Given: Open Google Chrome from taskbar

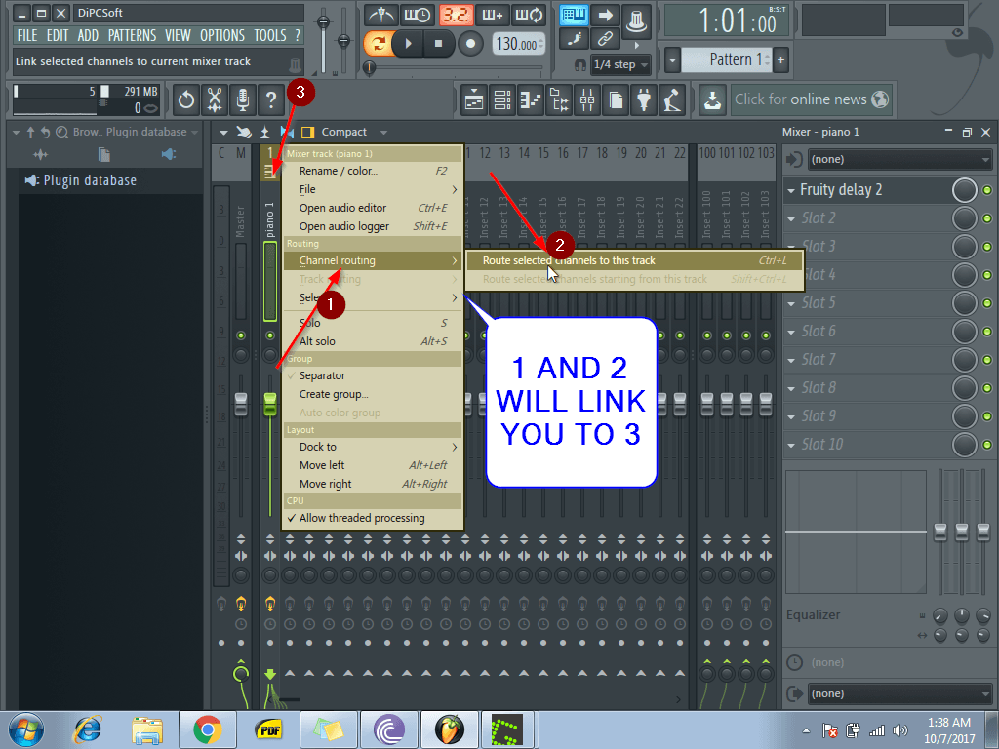Looking at the screenshot, I should tap(207, 729).
